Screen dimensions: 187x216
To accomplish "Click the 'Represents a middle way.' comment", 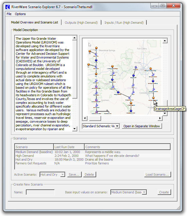I will coord(103,152).
